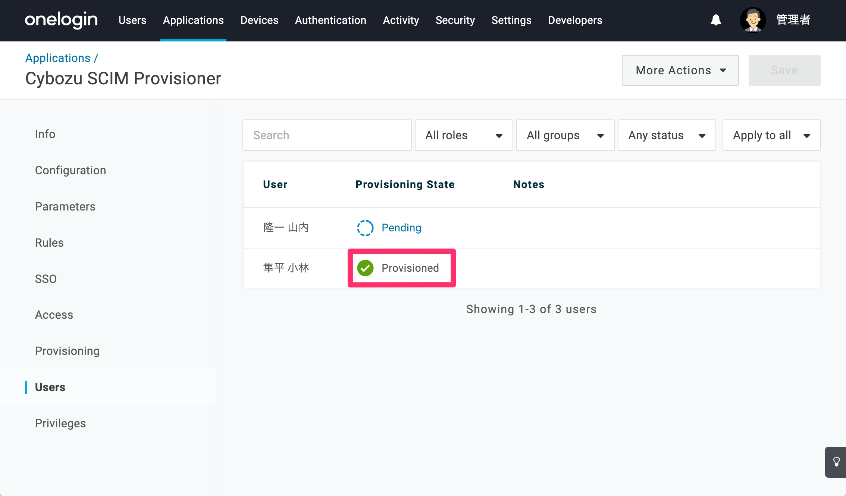Switch to the Provisioning sidebar tab
This screenshot has height=496, width=846.
pos(67,351)
